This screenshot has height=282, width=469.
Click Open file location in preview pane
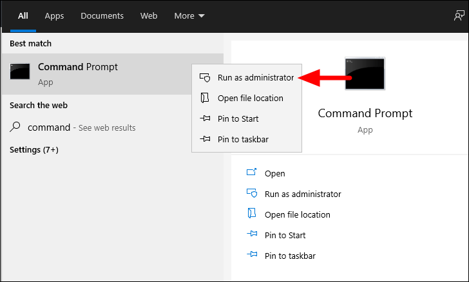(298, 214)
